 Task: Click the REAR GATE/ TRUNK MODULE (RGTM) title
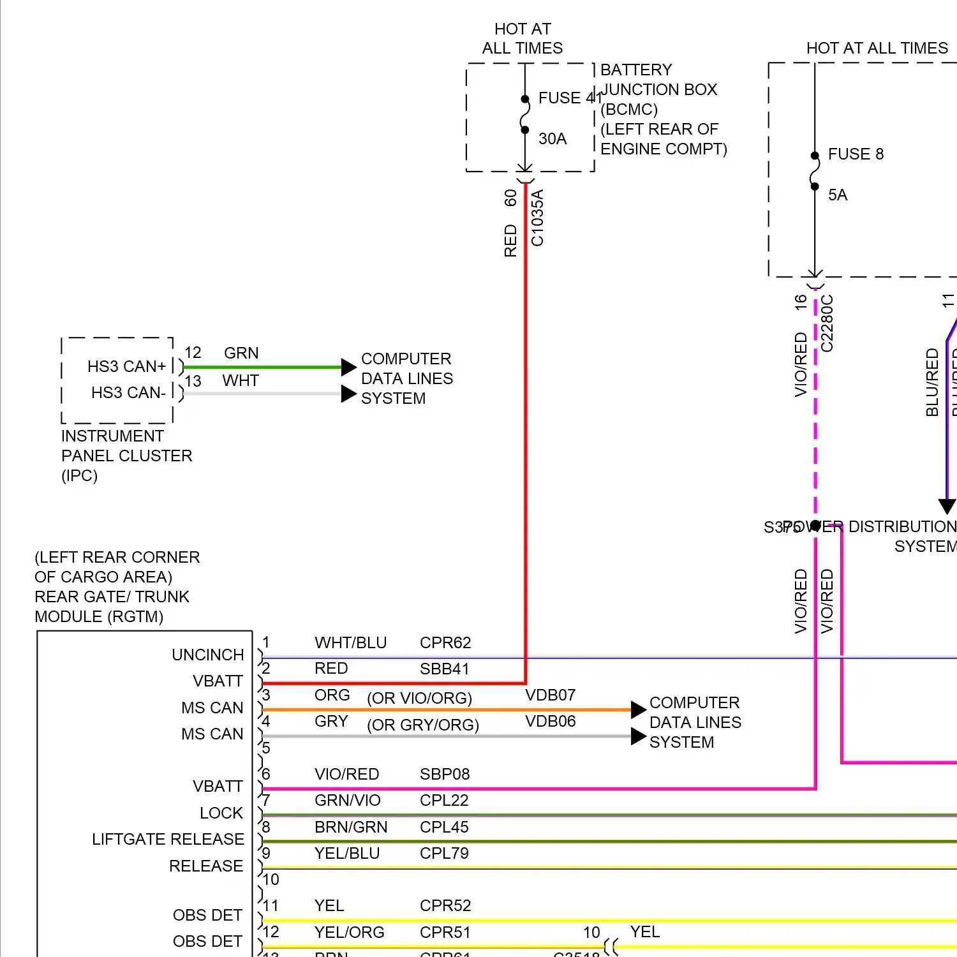[112, 606]
